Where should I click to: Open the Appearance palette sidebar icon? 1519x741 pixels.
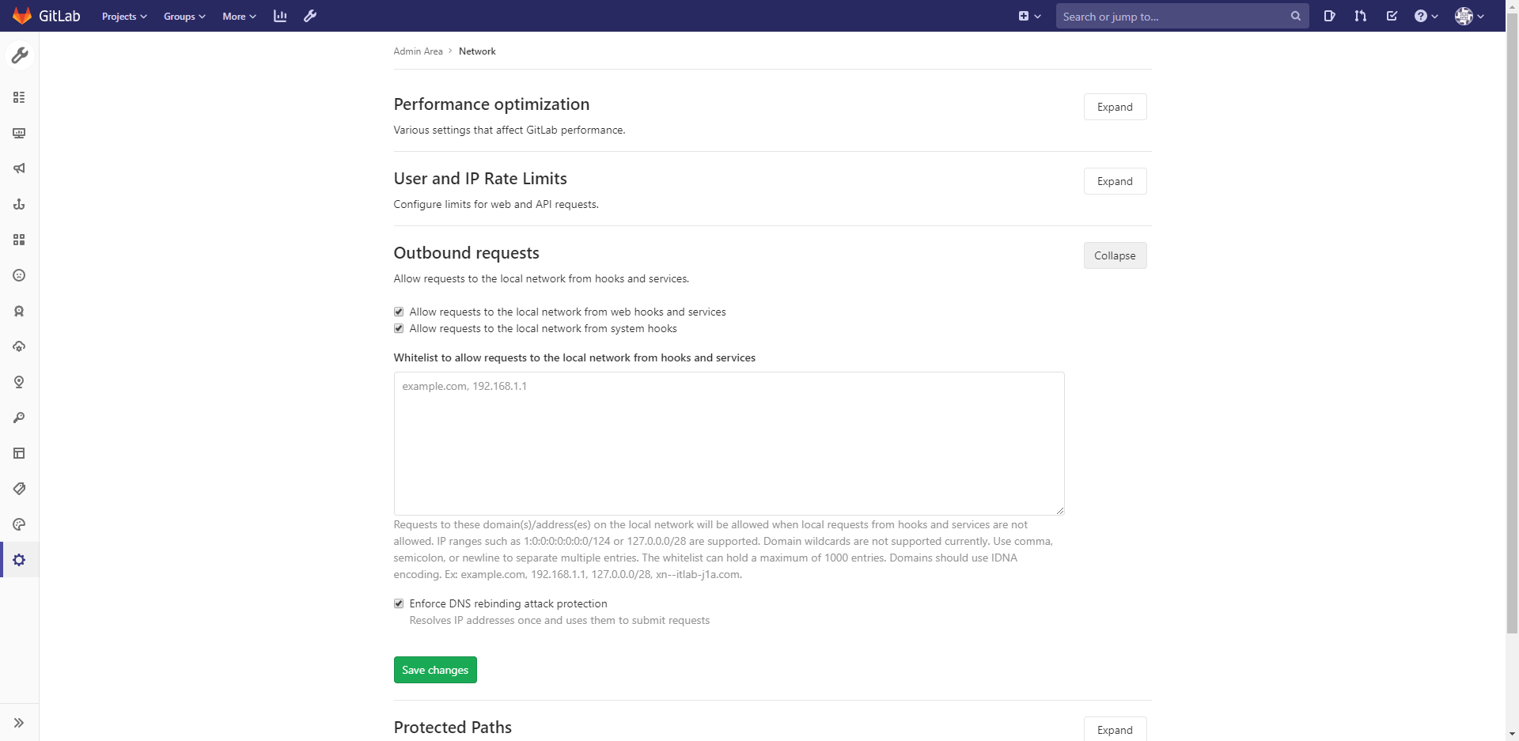tap(19, 524)
